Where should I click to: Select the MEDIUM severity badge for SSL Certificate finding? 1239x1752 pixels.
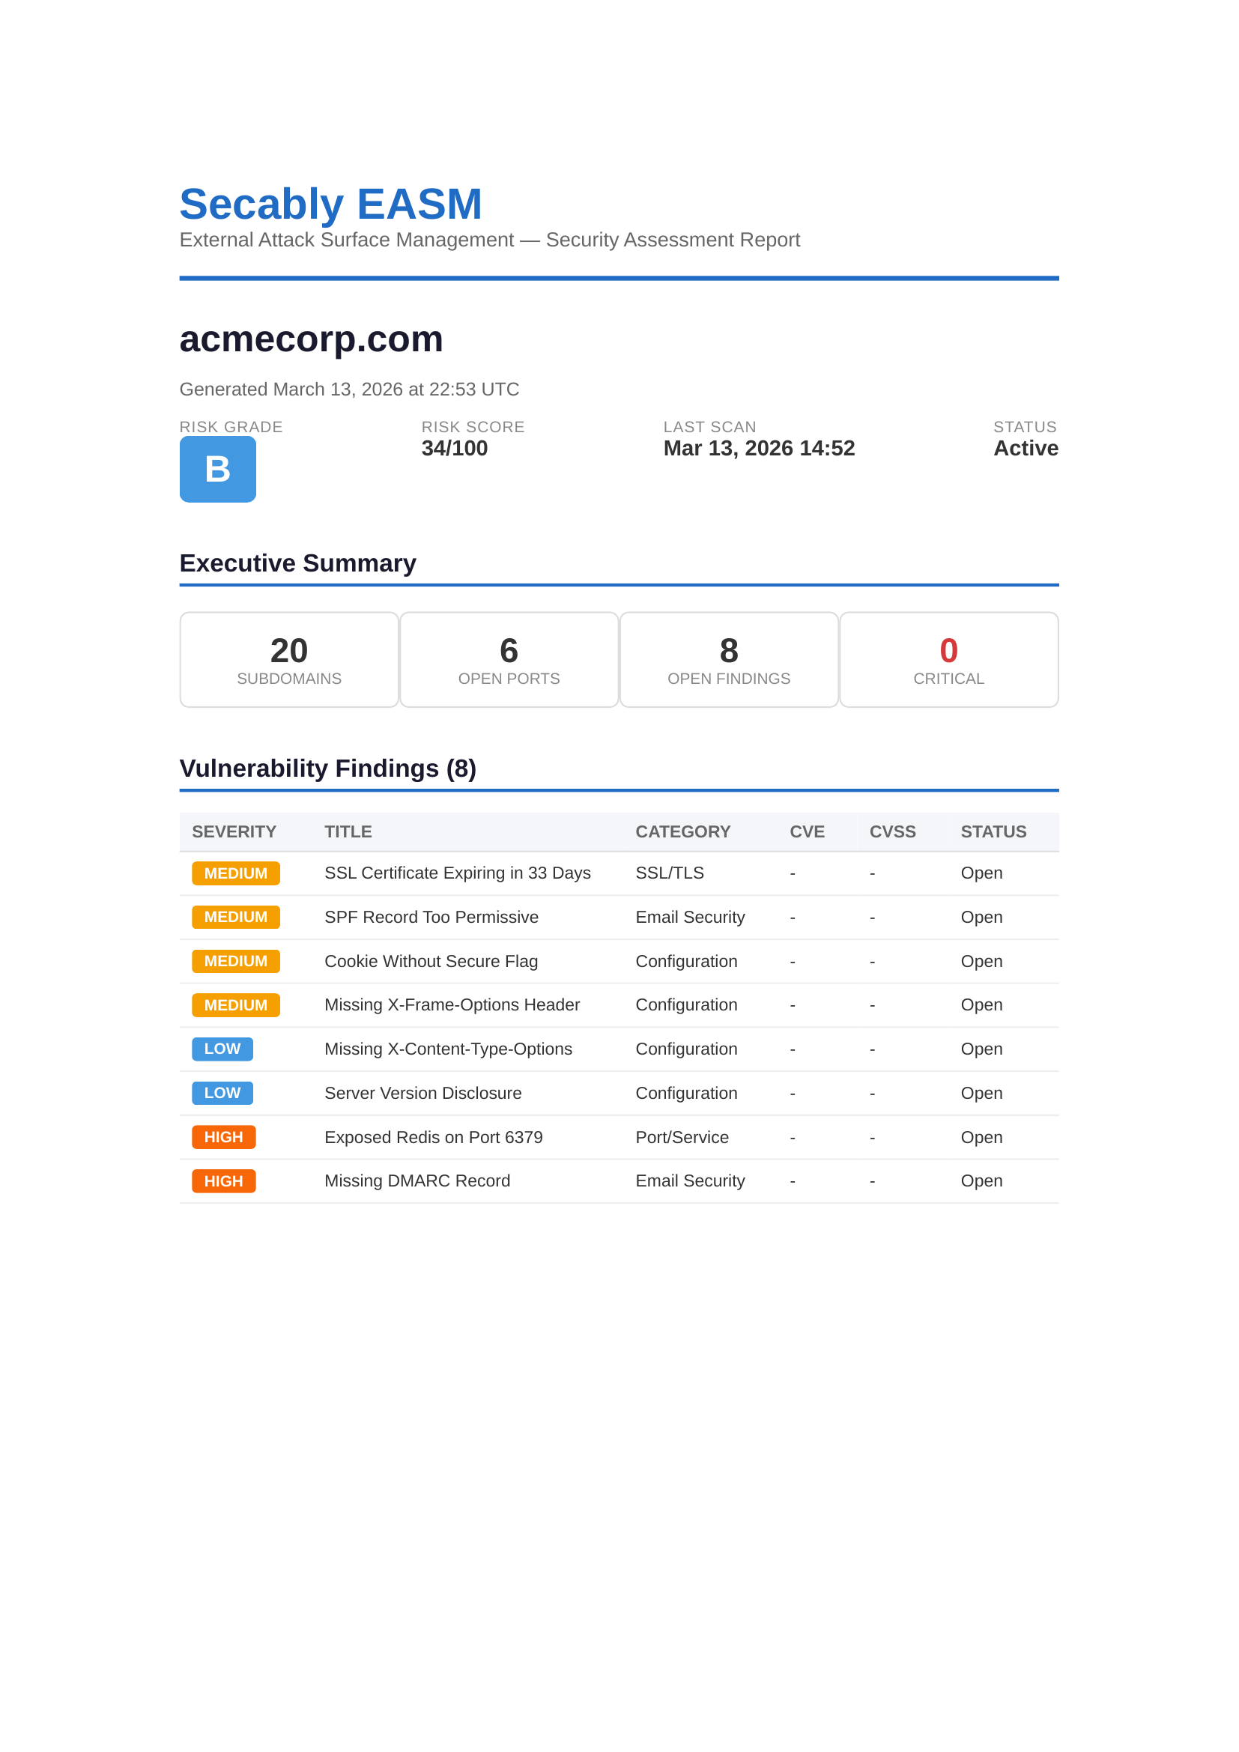point(235,873)
